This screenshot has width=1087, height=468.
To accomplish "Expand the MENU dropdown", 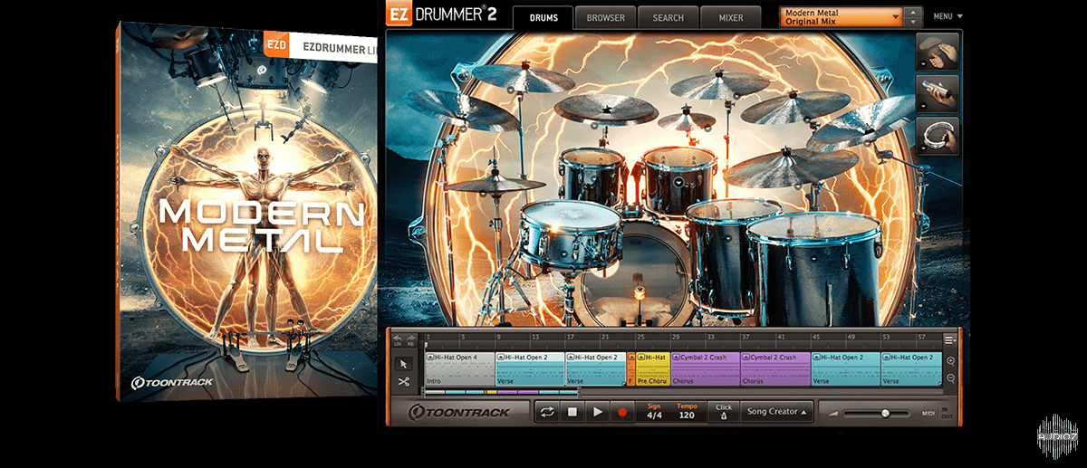I will pos(948,16).
